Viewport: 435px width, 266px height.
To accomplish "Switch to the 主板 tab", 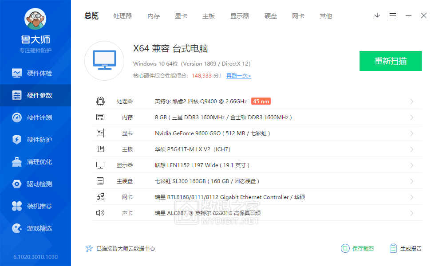I will [209, 16].
